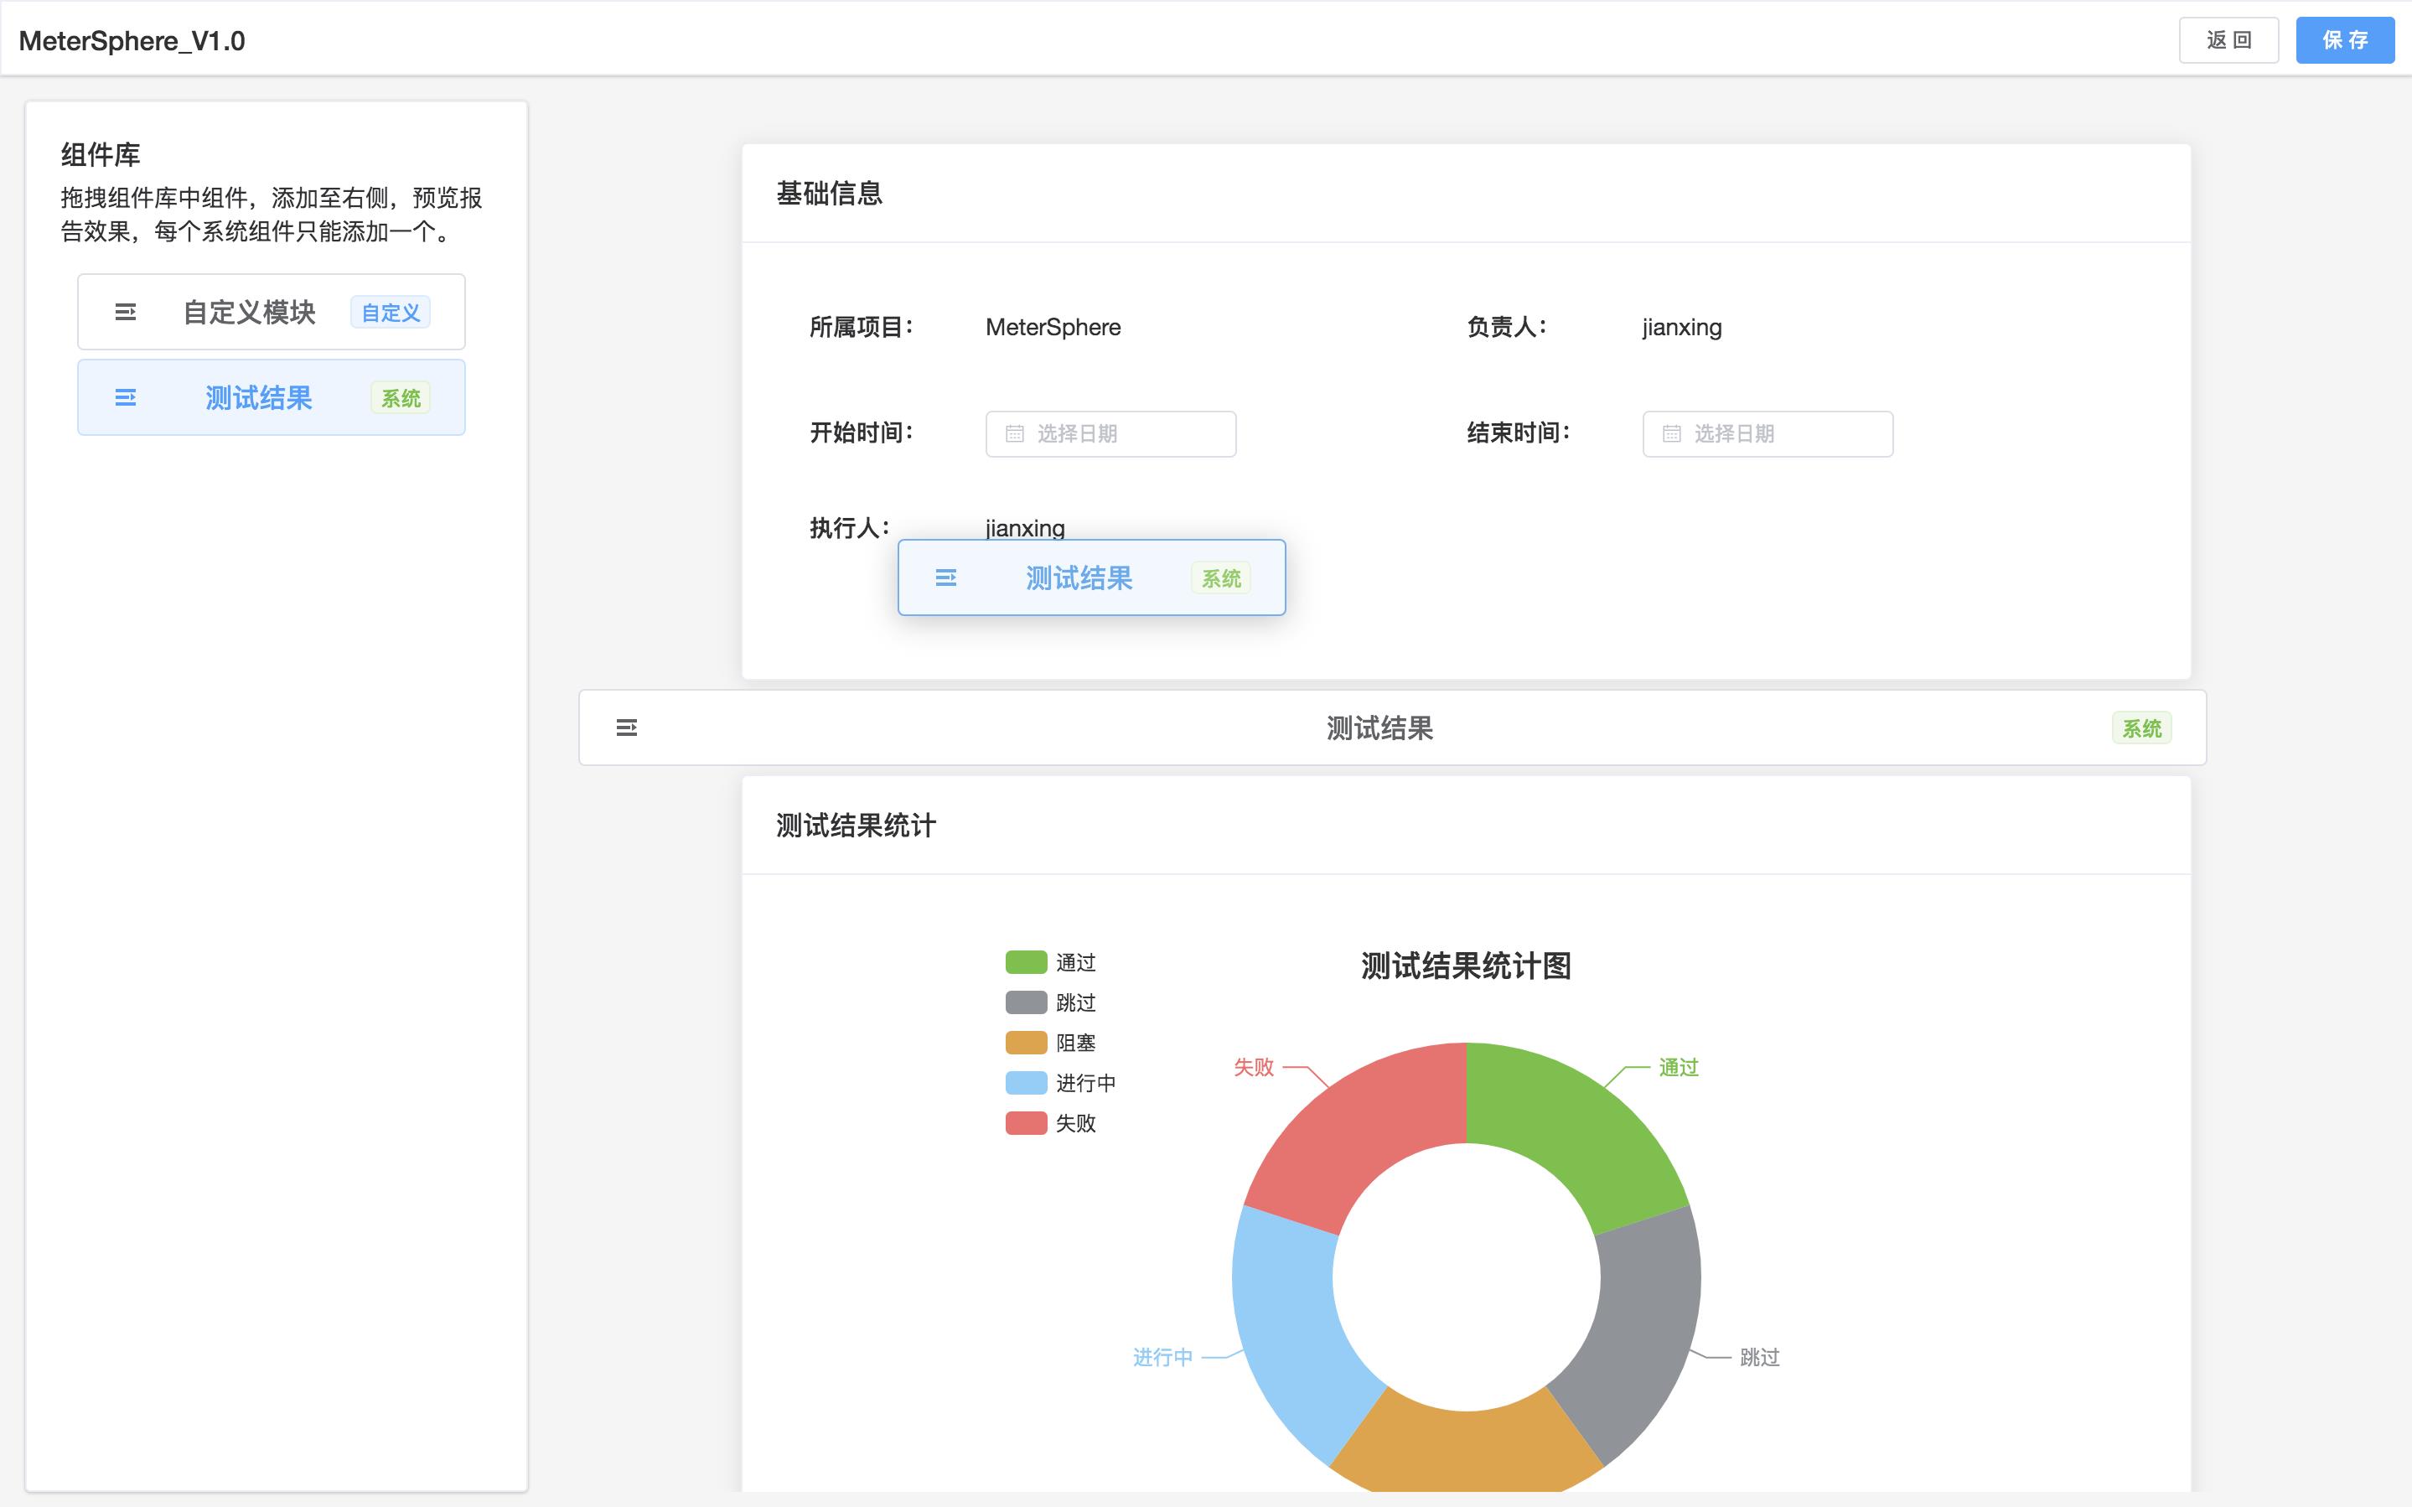Click the 返回 button
Viewport: 2412px width, 1507px height.
[2228, 40]
